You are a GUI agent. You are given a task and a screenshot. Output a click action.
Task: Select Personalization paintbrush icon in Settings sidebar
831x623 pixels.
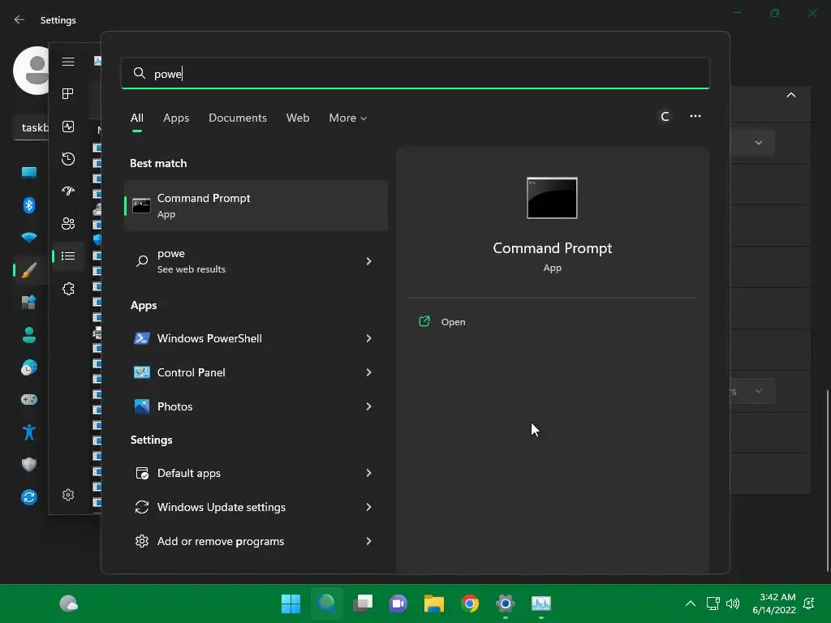(x=29, y=269)
